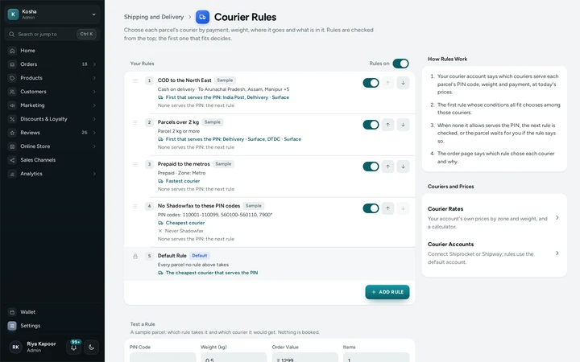Screen dimensions: 580x362
Task: Open Settings in sidebar
Action: (52, 326)
